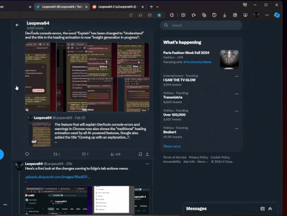Open a new browser tab
Screen dimensions: 287x216
coord(152,7)
